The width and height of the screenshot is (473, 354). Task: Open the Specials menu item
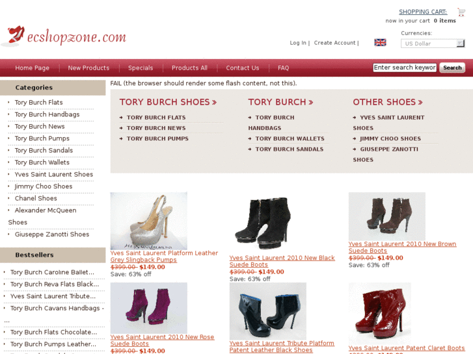pos(141,68)
